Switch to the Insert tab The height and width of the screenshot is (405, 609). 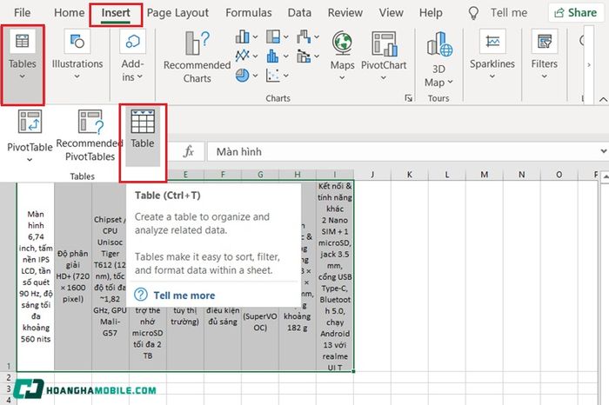(x=116, y=13)
